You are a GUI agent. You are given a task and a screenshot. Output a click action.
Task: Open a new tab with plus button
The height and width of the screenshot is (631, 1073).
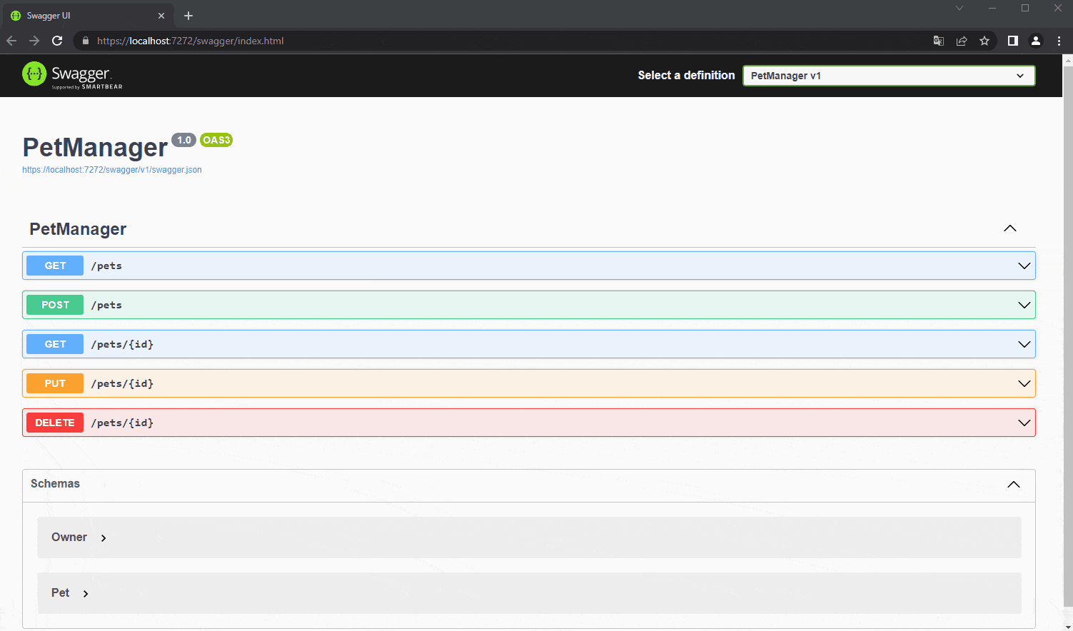pos(188,16)
